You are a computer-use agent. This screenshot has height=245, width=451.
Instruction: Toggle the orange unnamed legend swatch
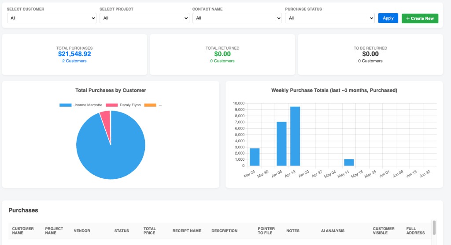[x=150, y=105]
